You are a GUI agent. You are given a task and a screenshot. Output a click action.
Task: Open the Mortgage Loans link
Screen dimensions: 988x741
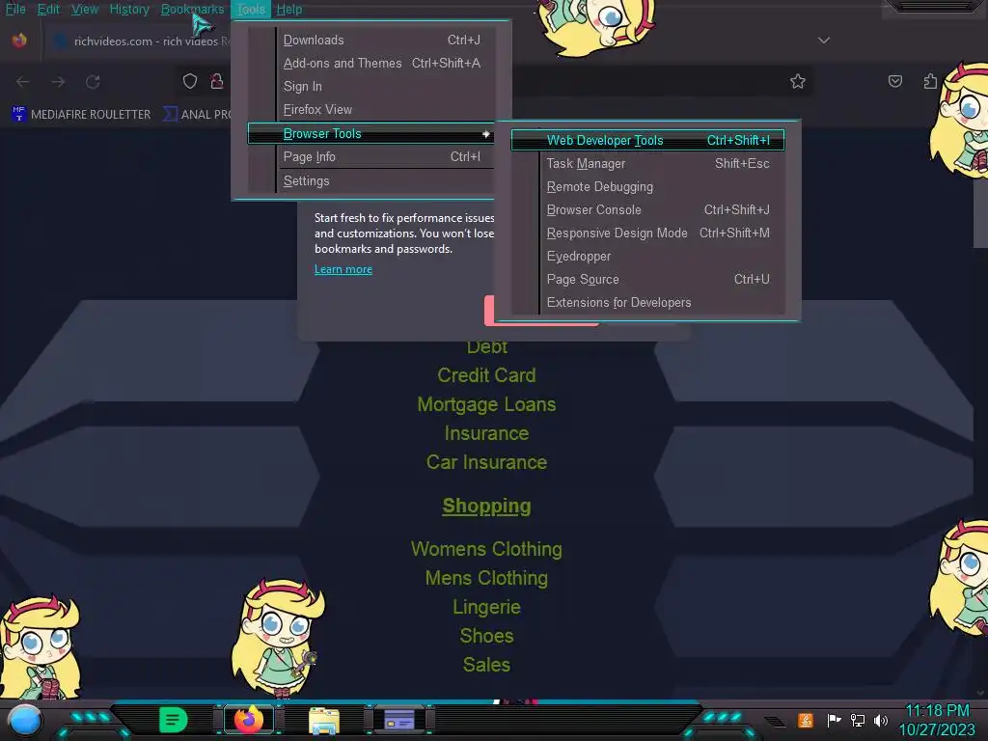click(x=486, y=404)
